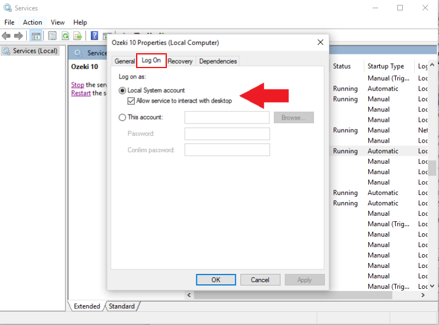Open the Recovery tab
Viewport: 439px width, 325px height.
coord(180,61)
